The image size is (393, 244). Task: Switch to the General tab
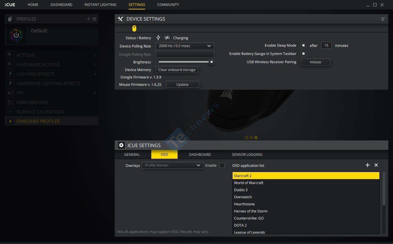132,154
